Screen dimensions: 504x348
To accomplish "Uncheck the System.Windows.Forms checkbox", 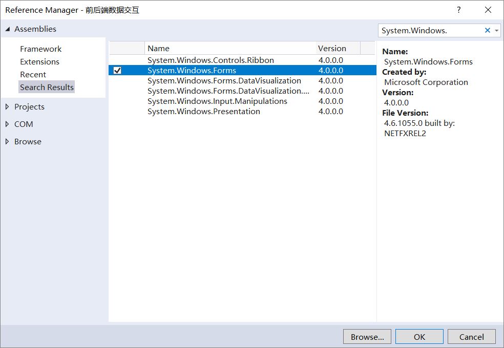I will 117,70.
